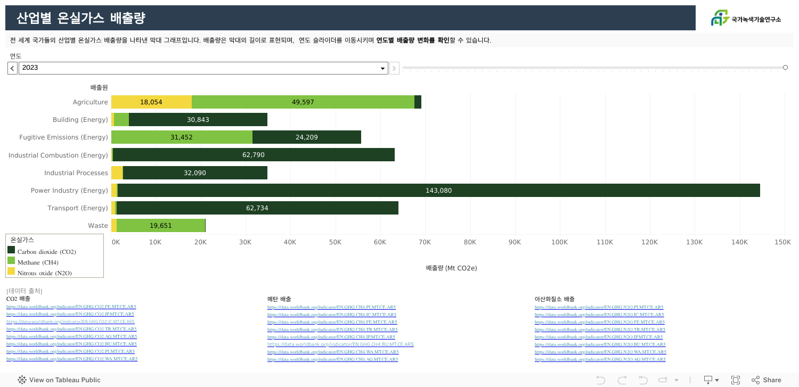Open the EN.GHG.N2O.BU.MT.CE.AR5 link
The width and height of the screenshot is (799, 387).
pyautogui.click(x=600, y=344)
